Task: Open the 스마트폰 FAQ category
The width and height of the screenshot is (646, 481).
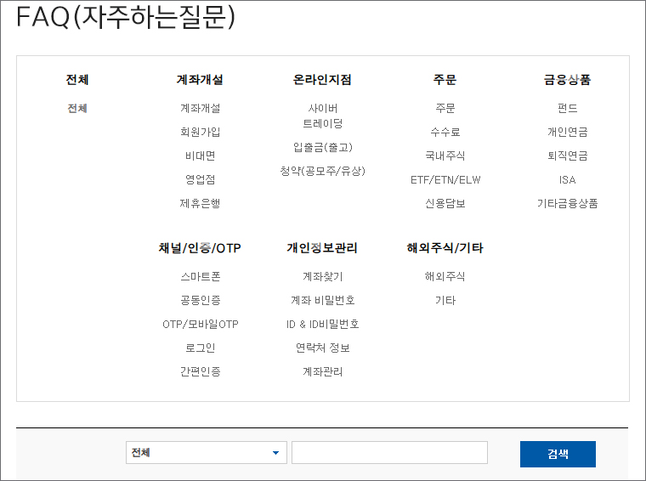Action: tap(200, 277)
